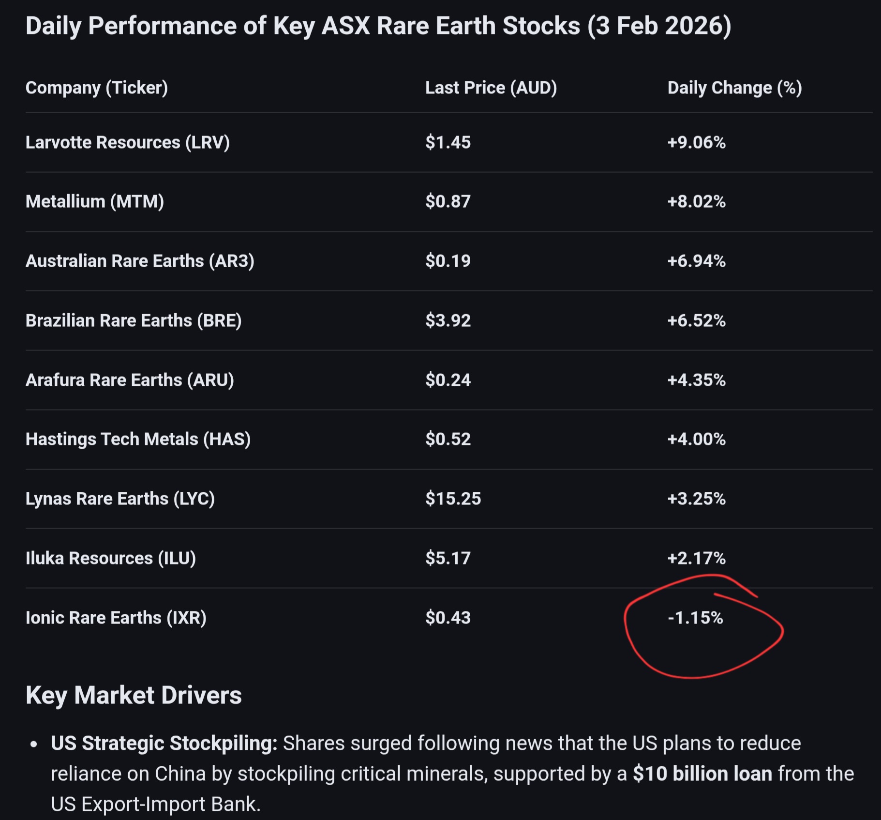
Task: Click the Daily Change (%) column header
Action: coord(734,88)
